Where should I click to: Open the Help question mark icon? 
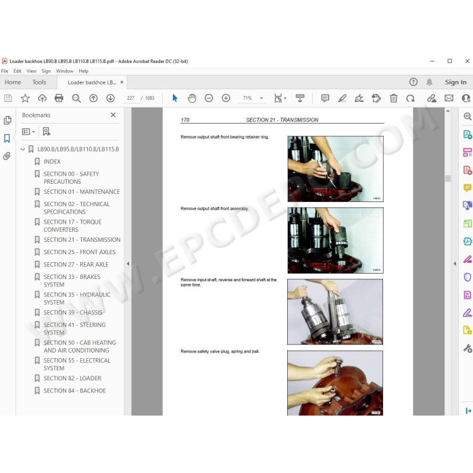coord(414,82)
